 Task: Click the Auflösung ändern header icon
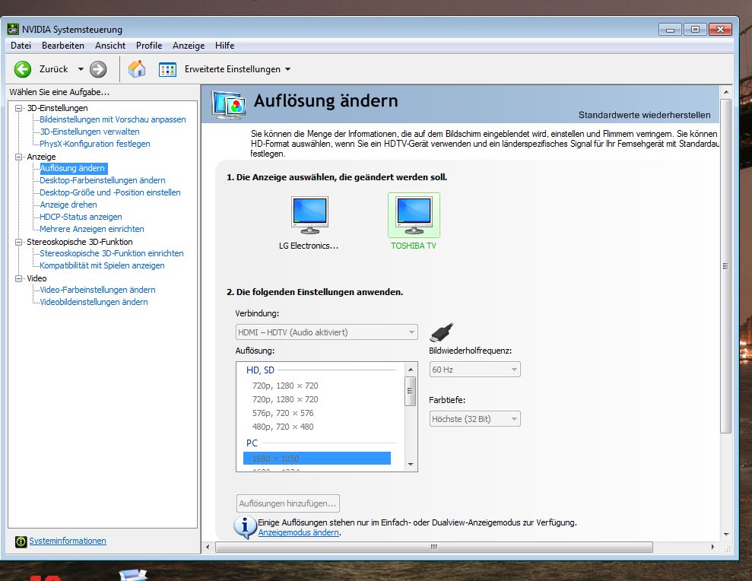pyautogui.click(x=229, y=105)
